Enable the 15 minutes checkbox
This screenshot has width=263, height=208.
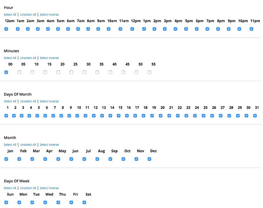pos(45,72)
